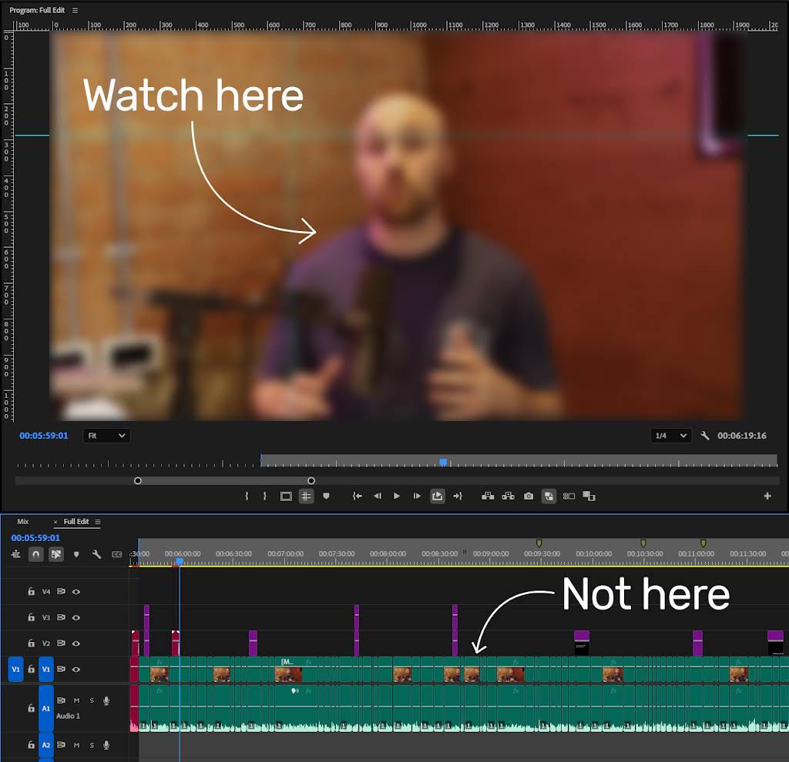The width and height of the screenshot is (789, 762).
Task: Open the 1/4 playback resolution dropdown
Action: 670,436
